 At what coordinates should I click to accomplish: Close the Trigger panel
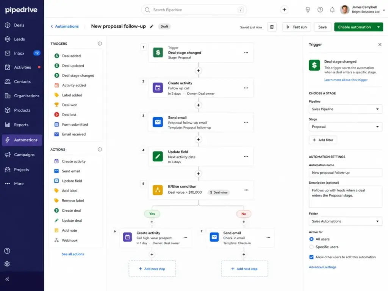click(x=380, y=45)
